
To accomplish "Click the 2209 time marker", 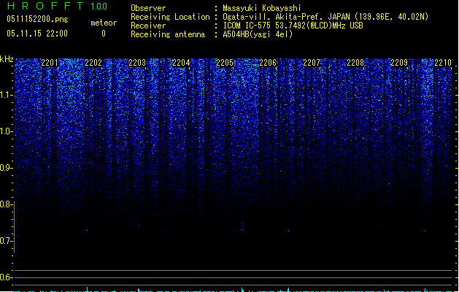I will click(x=399, y=63).
